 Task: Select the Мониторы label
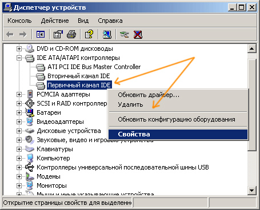[x=51, y=186]
